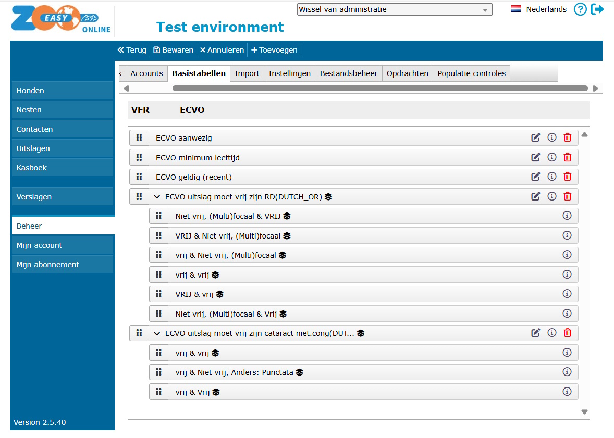
Task: Click the drag handle of ECVO aanwezig
Action: click(139, 137)
